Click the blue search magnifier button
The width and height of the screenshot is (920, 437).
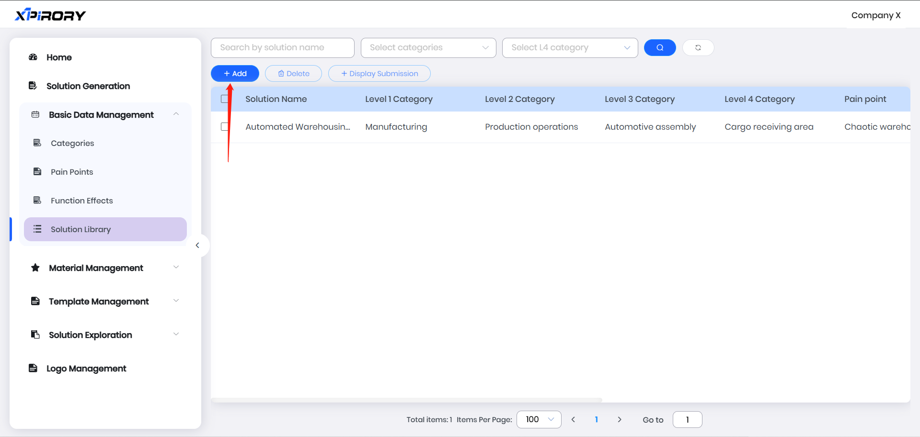pyautogui.click(x=660, y=48)
